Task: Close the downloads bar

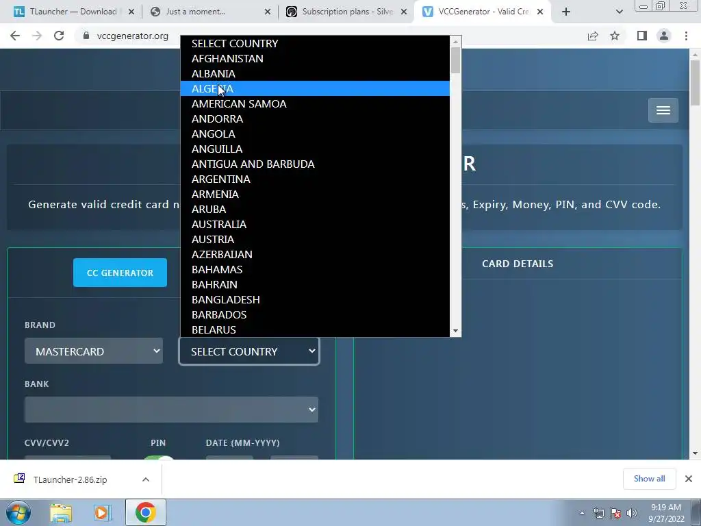Action: (689, 479)
